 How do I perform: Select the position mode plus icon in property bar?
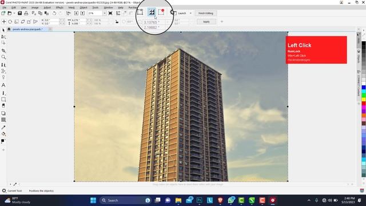click(4, 22)
